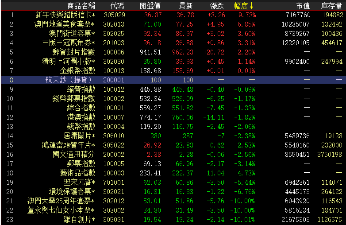Click market value 21675303
Screen dimensions: 346x225
click(296, 220)
